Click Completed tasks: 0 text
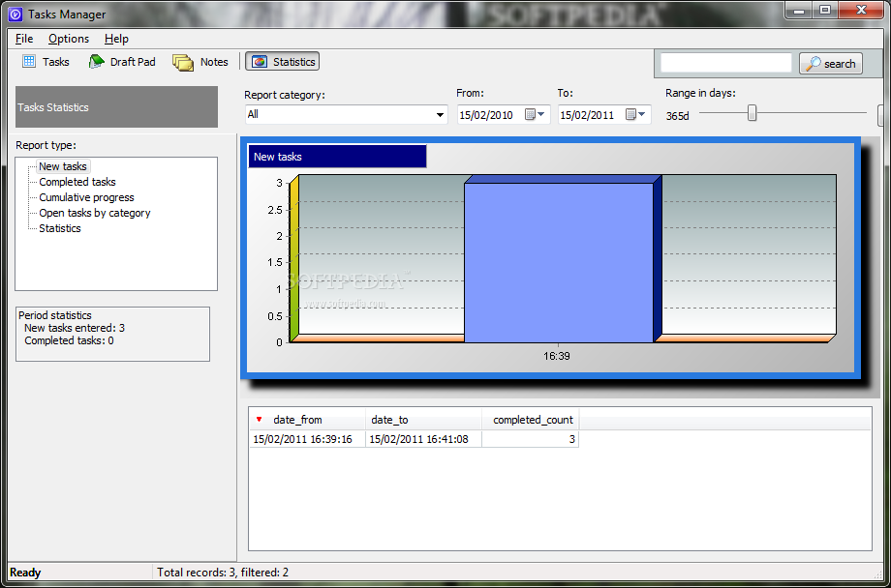This screenshot has width=891, height=588. click(69, 340)
